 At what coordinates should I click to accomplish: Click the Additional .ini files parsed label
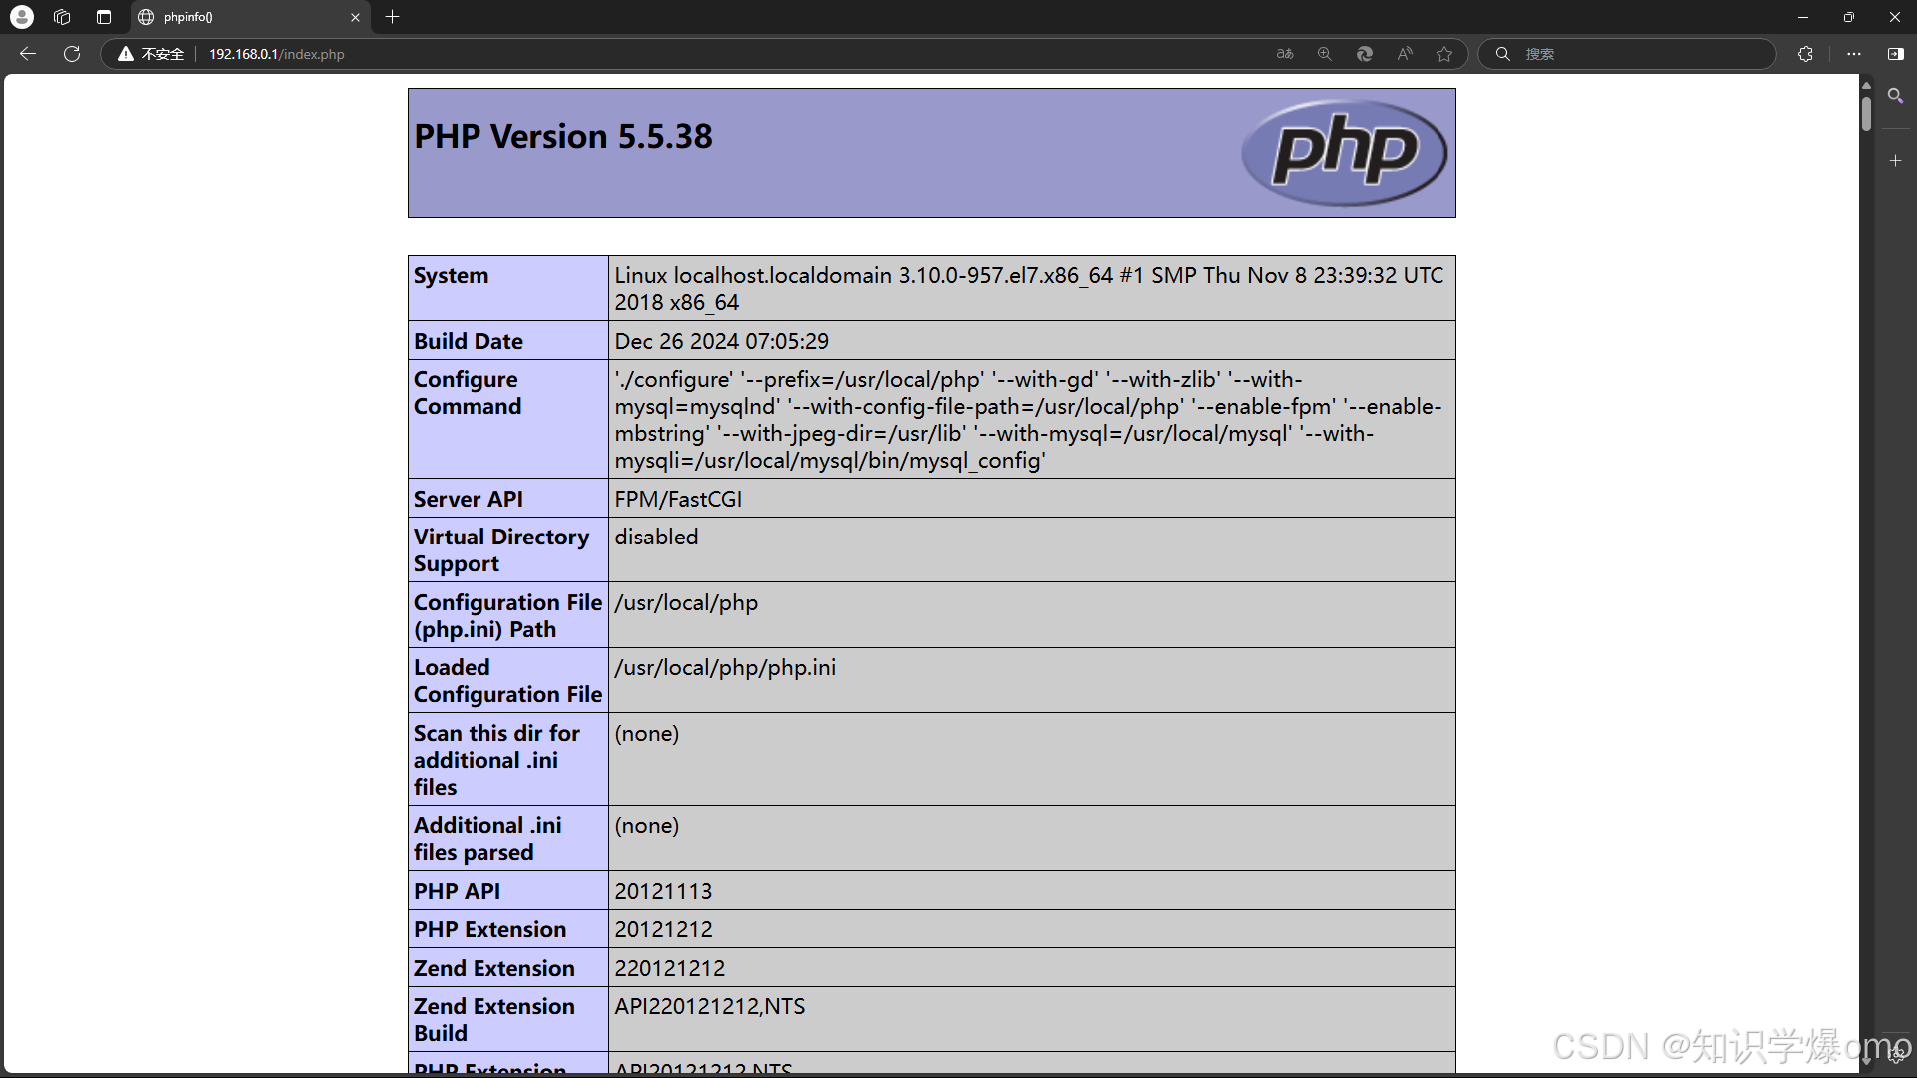[x=487, y=839]
